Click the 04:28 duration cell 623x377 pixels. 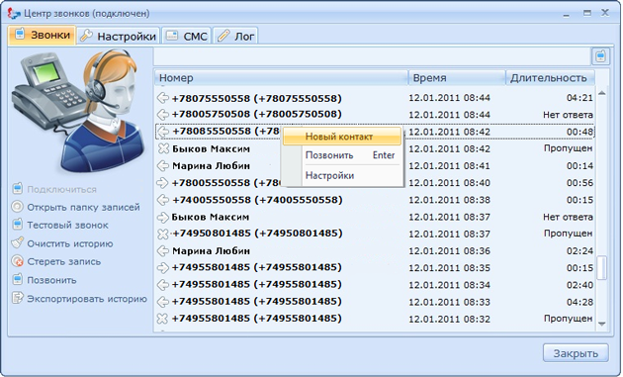coord(579,302)
